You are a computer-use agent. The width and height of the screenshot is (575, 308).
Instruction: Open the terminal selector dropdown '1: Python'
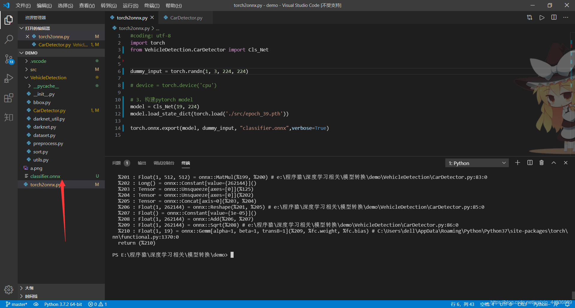click(477, 163)
